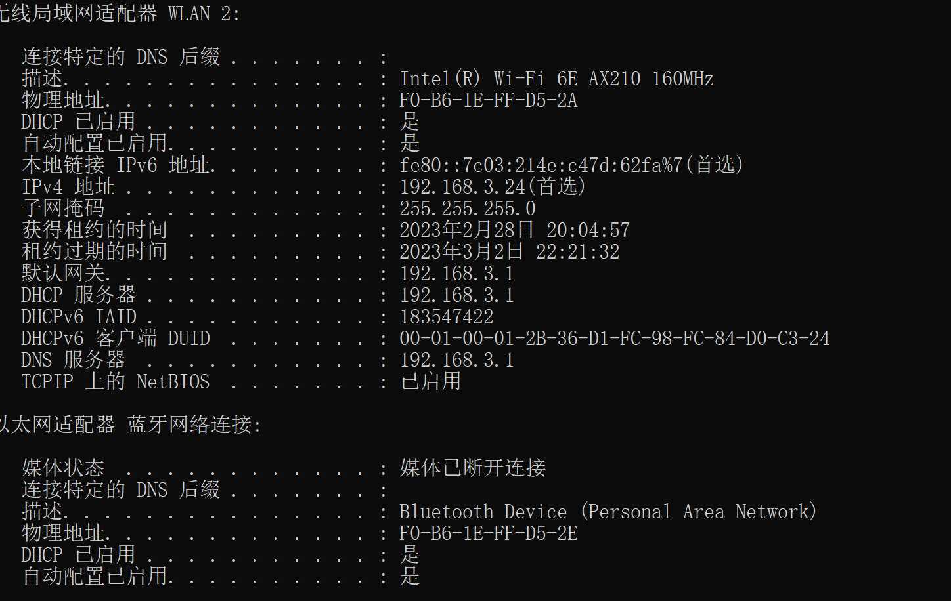
Task: Click the IPv4 address 192.168.3.24
Action: pos(462,187)
